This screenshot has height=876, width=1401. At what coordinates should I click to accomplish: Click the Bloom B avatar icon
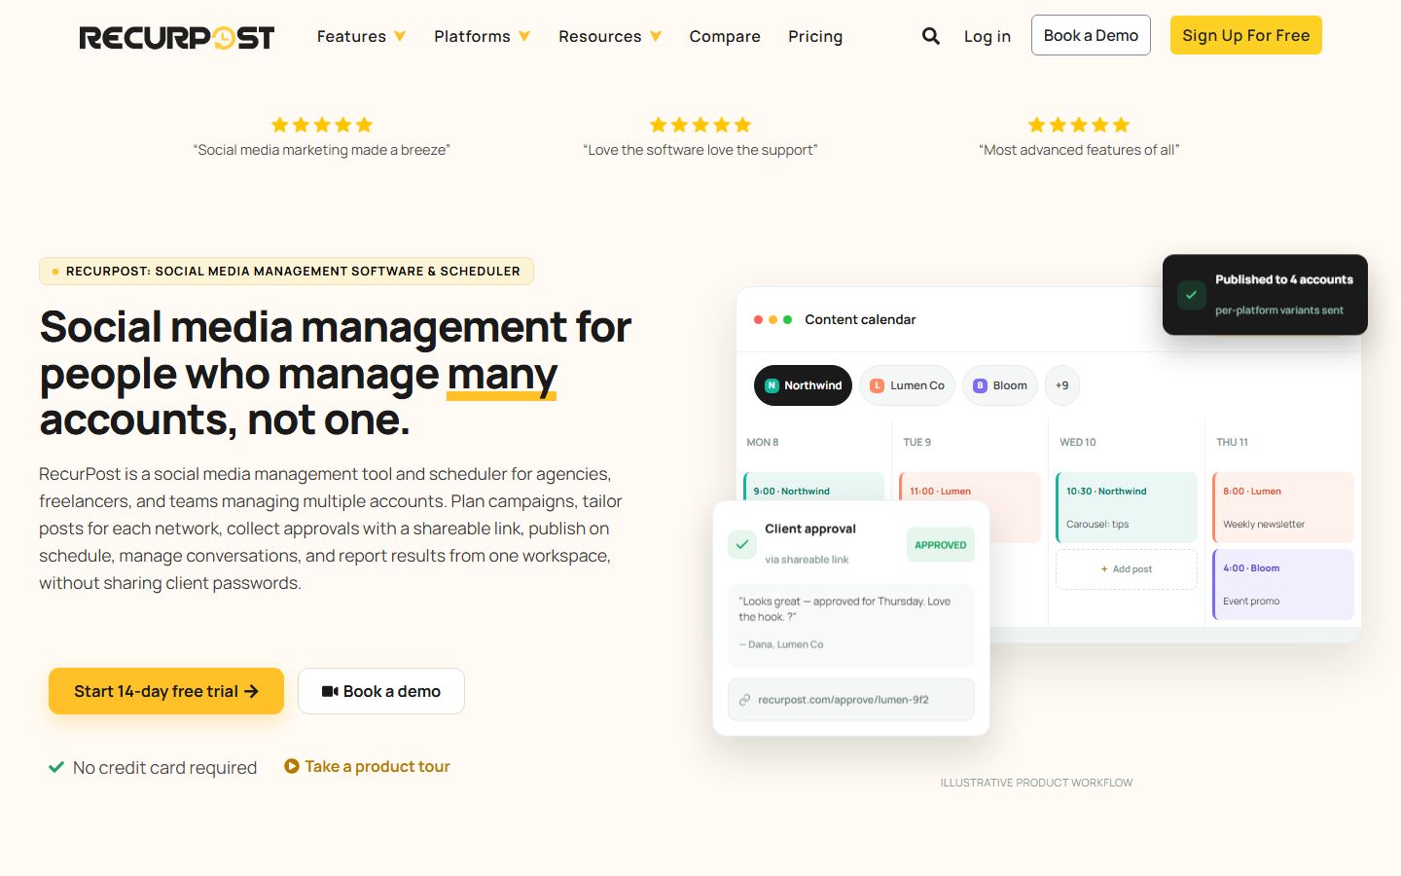tap(980, 385)
